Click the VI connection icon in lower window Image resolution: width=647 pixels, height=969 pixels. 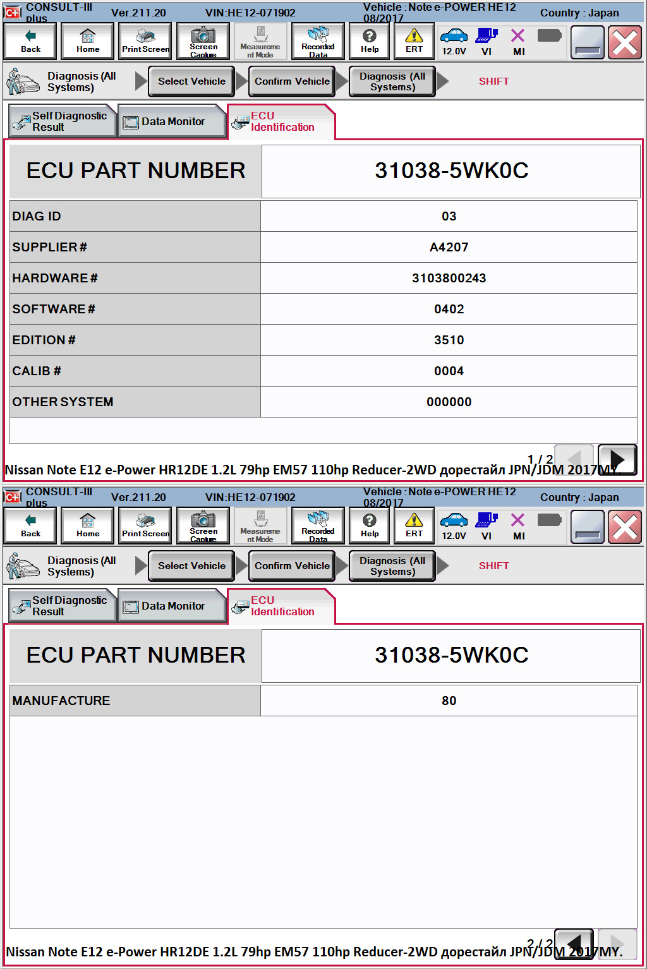(487, 526)
